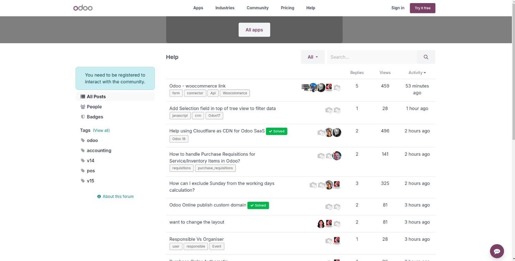Expand the Activity sort dropdown
The width and height of the screenshot is (515, 261).
click(417, 73)
